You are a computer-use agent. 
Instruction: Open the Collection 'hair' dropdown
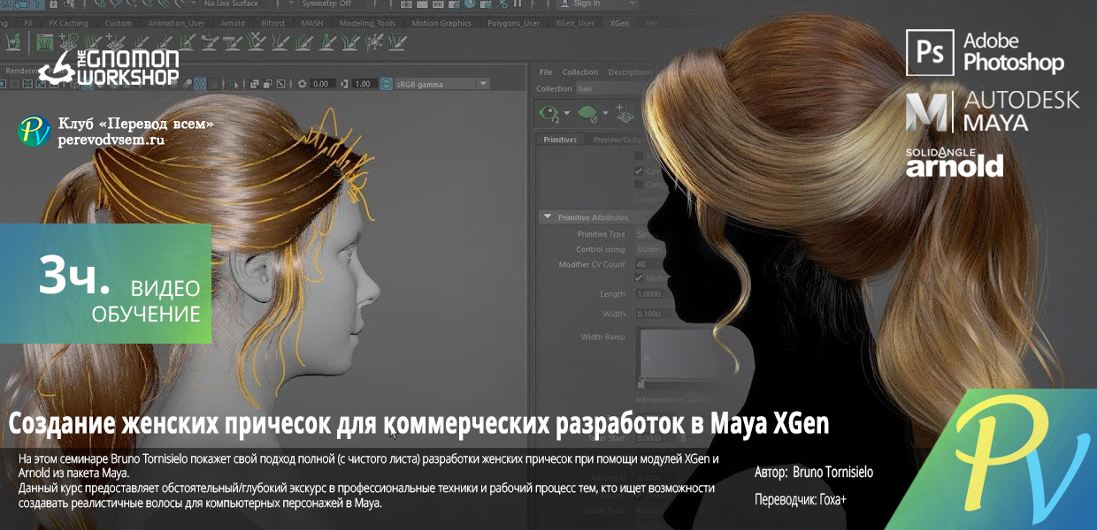tap(613, 88)
